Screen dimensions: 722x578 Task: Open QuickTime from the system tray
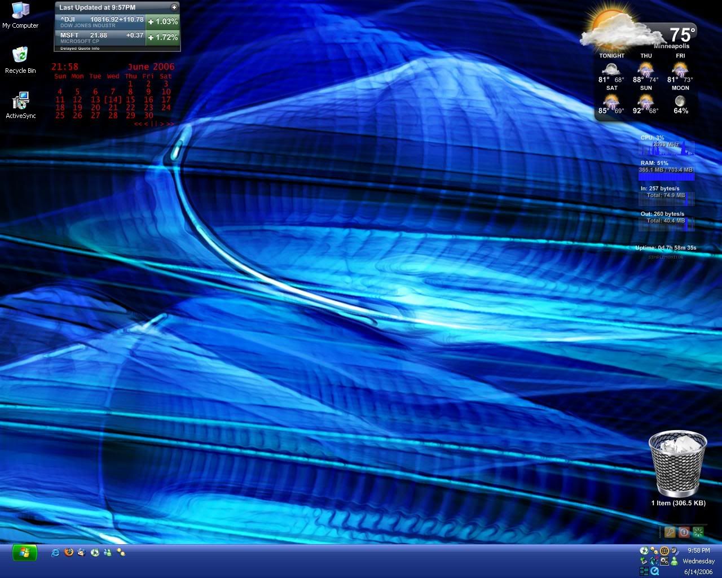click(655, 571)
